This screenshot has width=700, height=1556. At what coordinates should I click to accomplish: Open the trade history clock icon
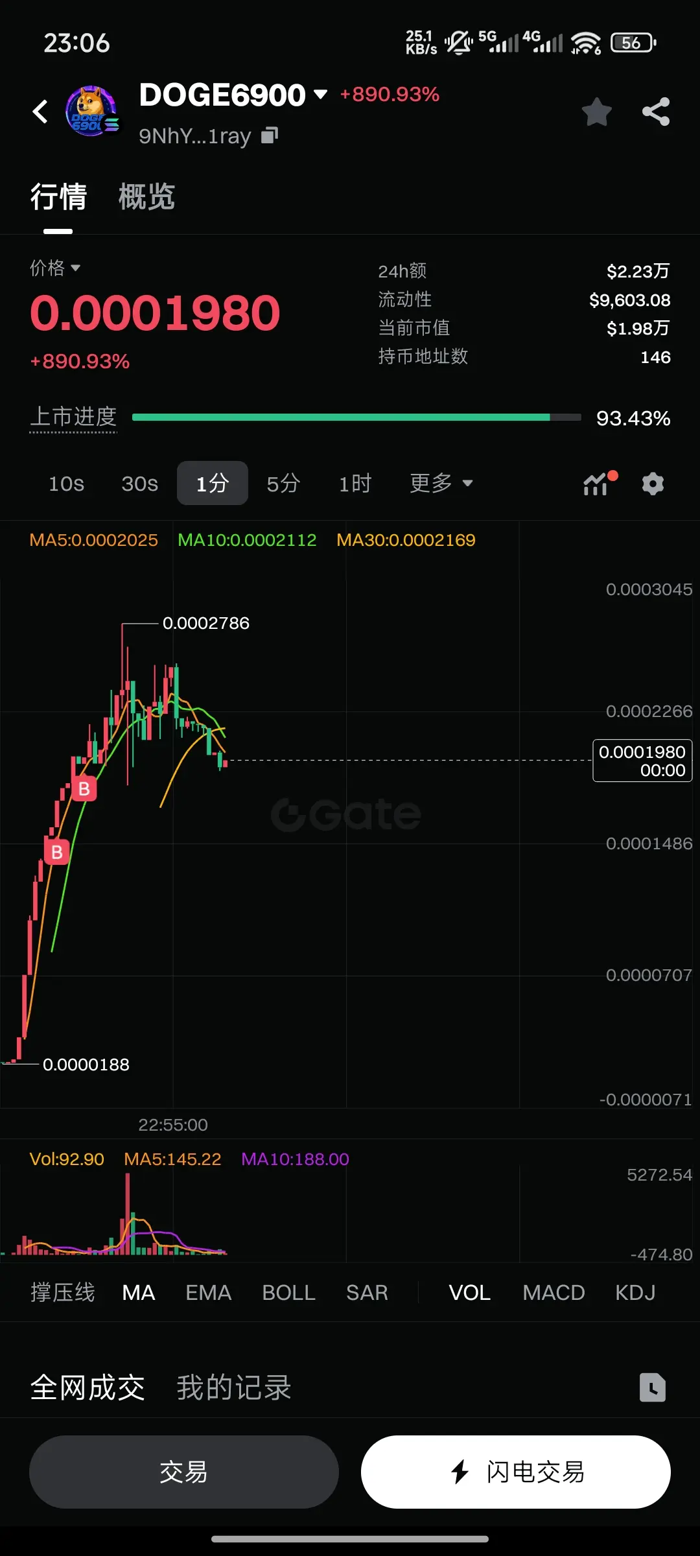click(653, 1388)
